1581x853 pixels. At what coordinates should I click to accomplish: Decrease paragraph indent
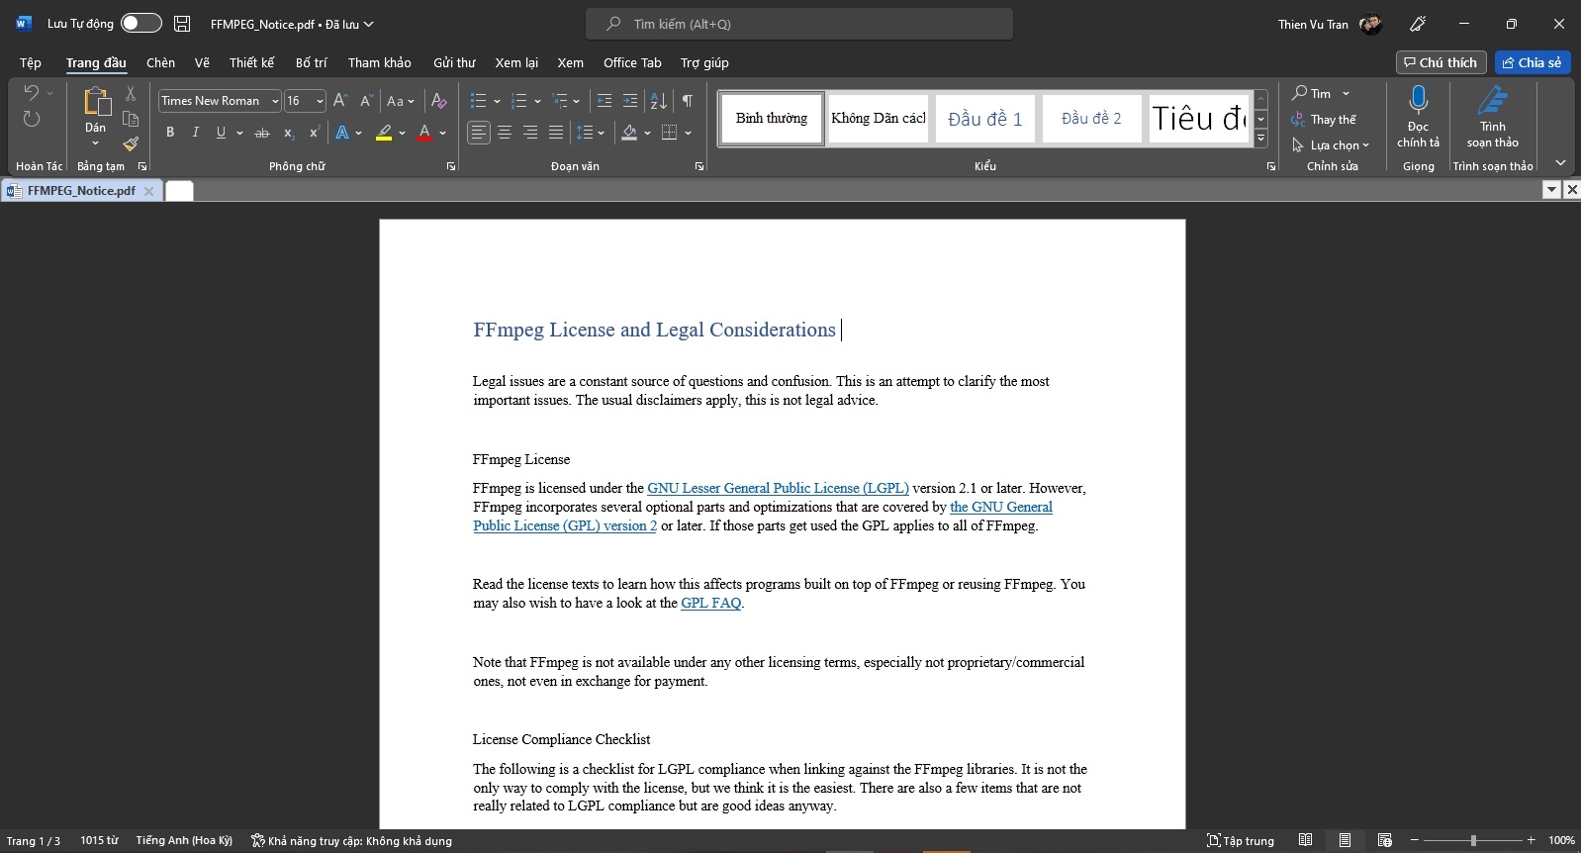point(604,101)
